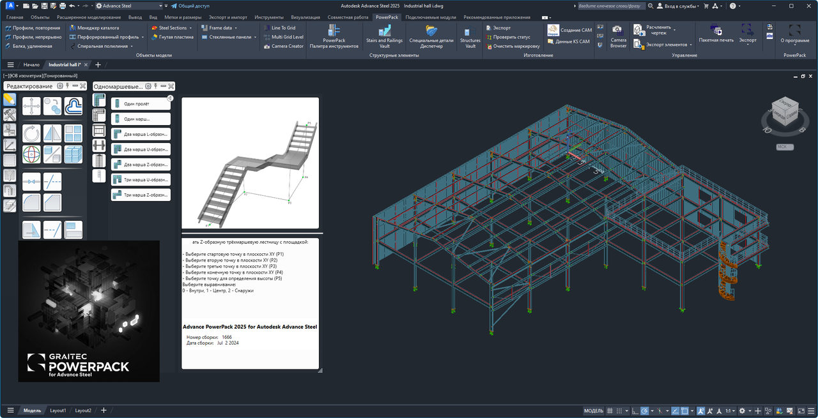818x418 pixels.
Task: Open the Инструменты ribbon tab
Action: pyautogui.click(x=268, y=17)
